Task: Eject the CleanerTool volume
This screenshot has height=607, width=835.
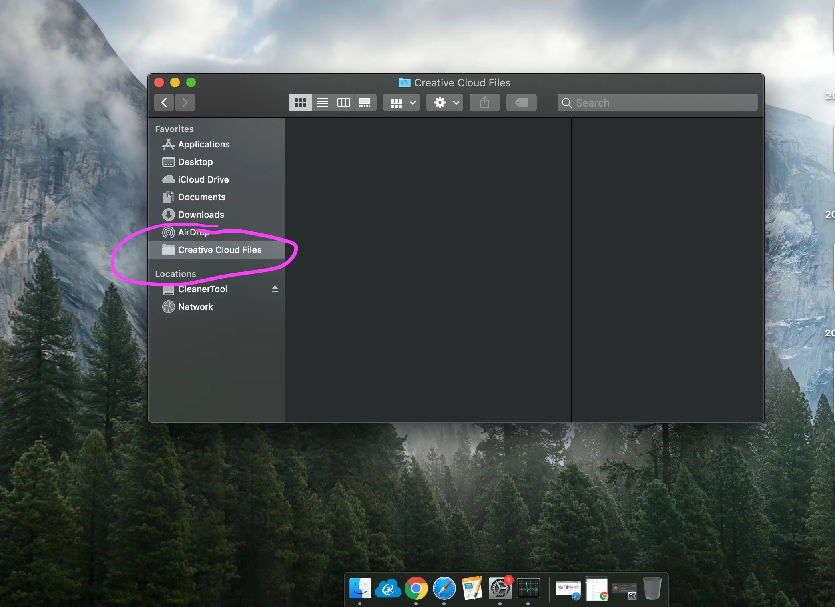Action: tap(275, 289)
